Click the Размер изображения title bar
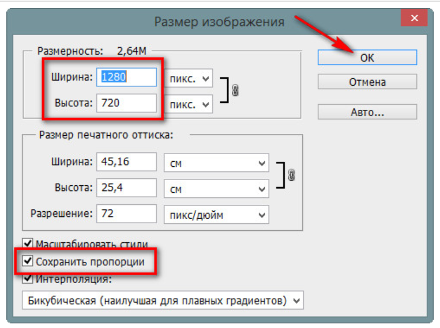 point(219,22)
